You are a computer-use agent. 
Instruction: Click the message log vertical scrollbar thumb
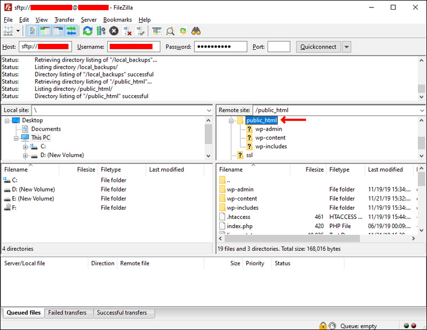point(422,88)
